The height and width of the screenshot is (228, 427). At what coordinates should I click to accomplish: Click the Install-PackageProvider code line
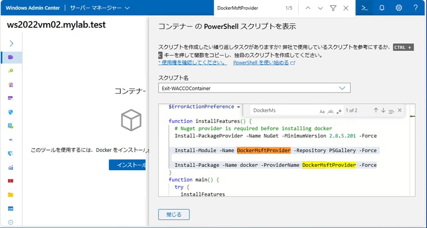(x=276, y=136)
